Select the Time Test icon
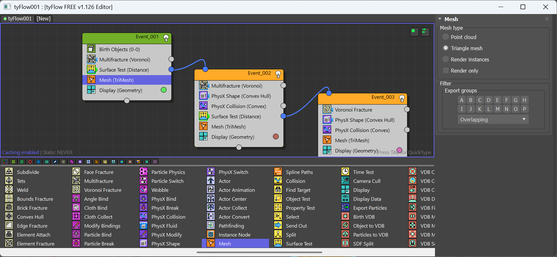Viewport: 557px width, 257px height. [345, 172]
